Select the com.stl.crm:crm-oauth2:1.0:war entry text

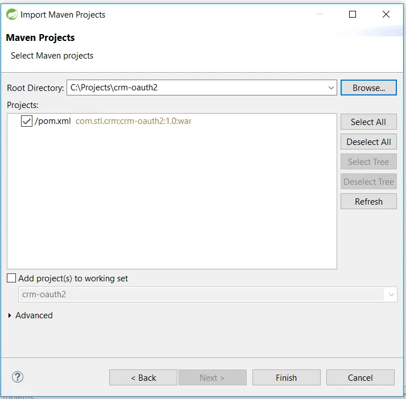click(134, 121)
